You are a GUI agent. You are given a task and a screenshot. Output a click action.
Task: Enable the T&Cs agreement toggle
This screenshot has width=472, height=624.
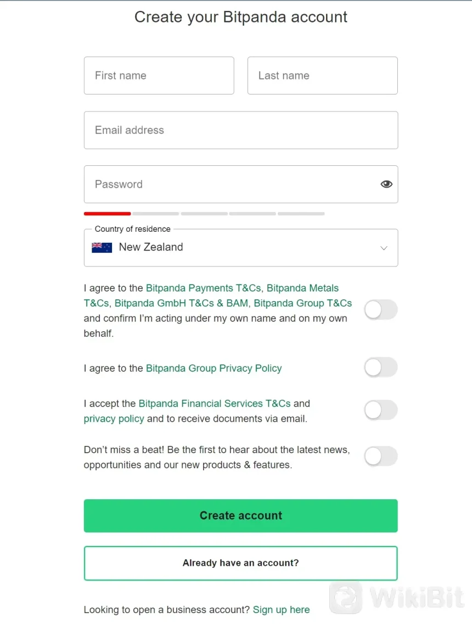[x=380, y=310]
